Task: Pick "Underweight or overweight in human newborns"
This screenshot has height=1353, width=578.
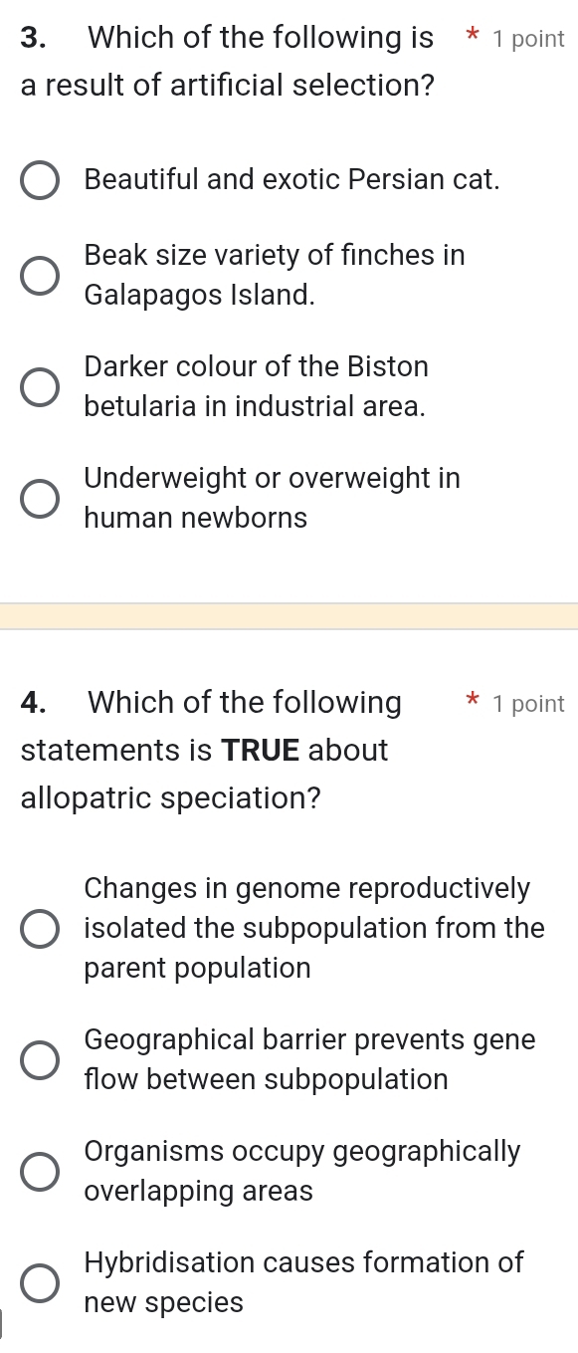Action: tap(272, 498)
